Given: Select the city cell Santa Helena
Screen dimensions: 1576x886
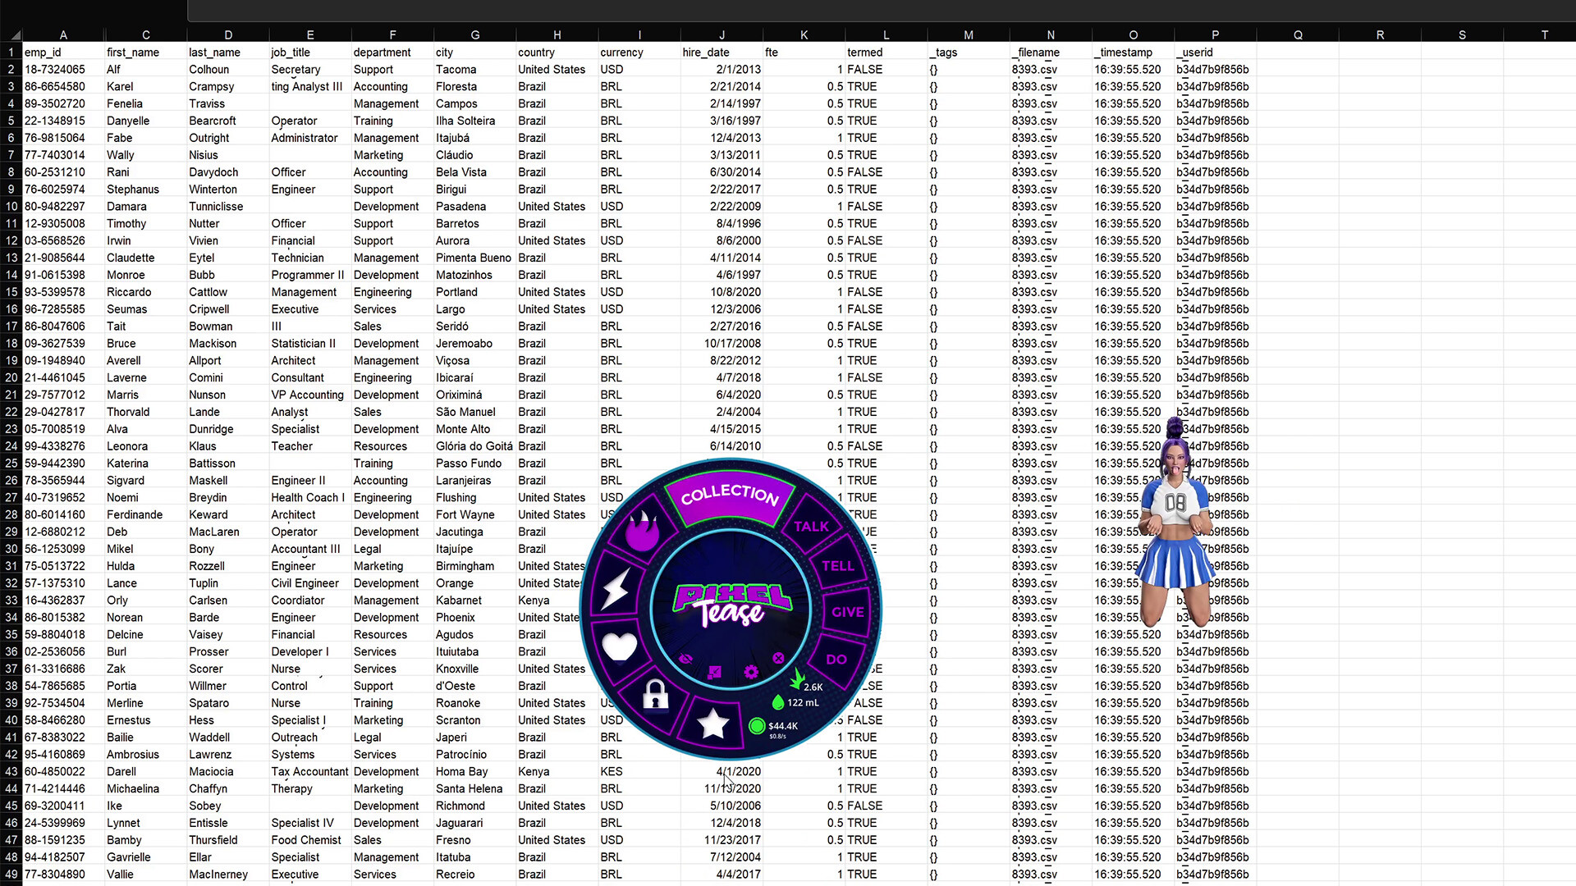Looking at the screenshot, I should (x=474, y=788).
